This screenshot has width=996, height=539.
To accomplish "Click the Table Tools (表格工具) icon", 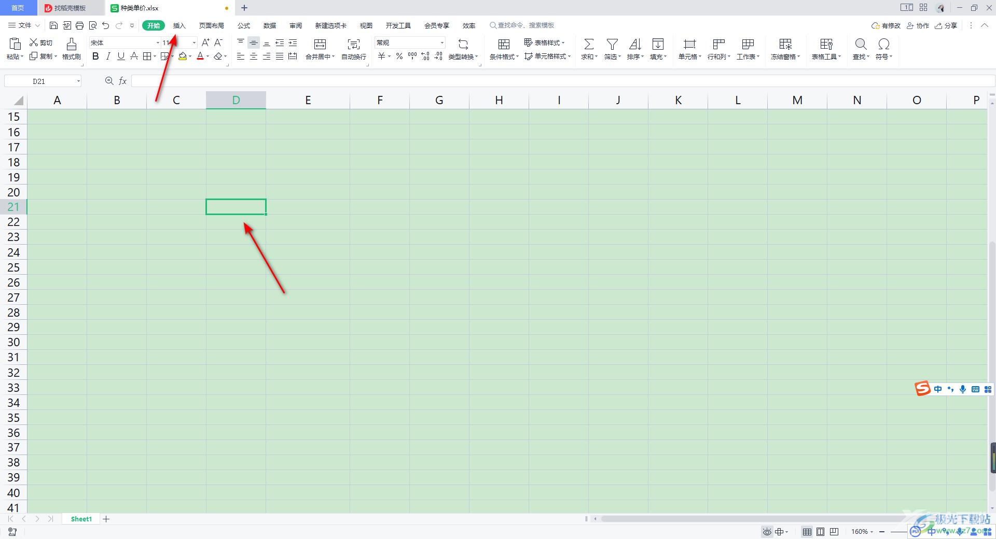I will pyautogui.click(x=826, y=44).
